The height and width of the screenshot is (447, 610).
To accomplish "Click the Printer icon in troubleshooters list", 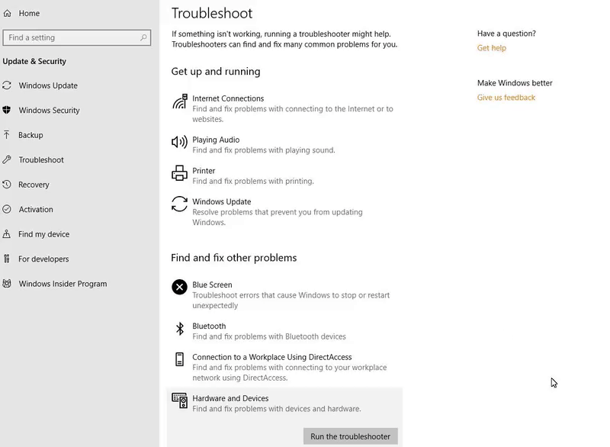I will click(x=179, y=172).
